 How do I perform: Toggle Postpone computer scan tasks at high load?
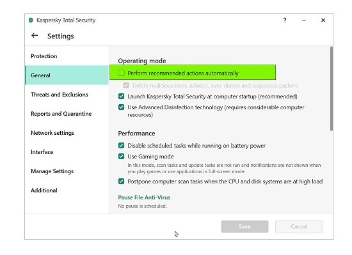point(121,182)
